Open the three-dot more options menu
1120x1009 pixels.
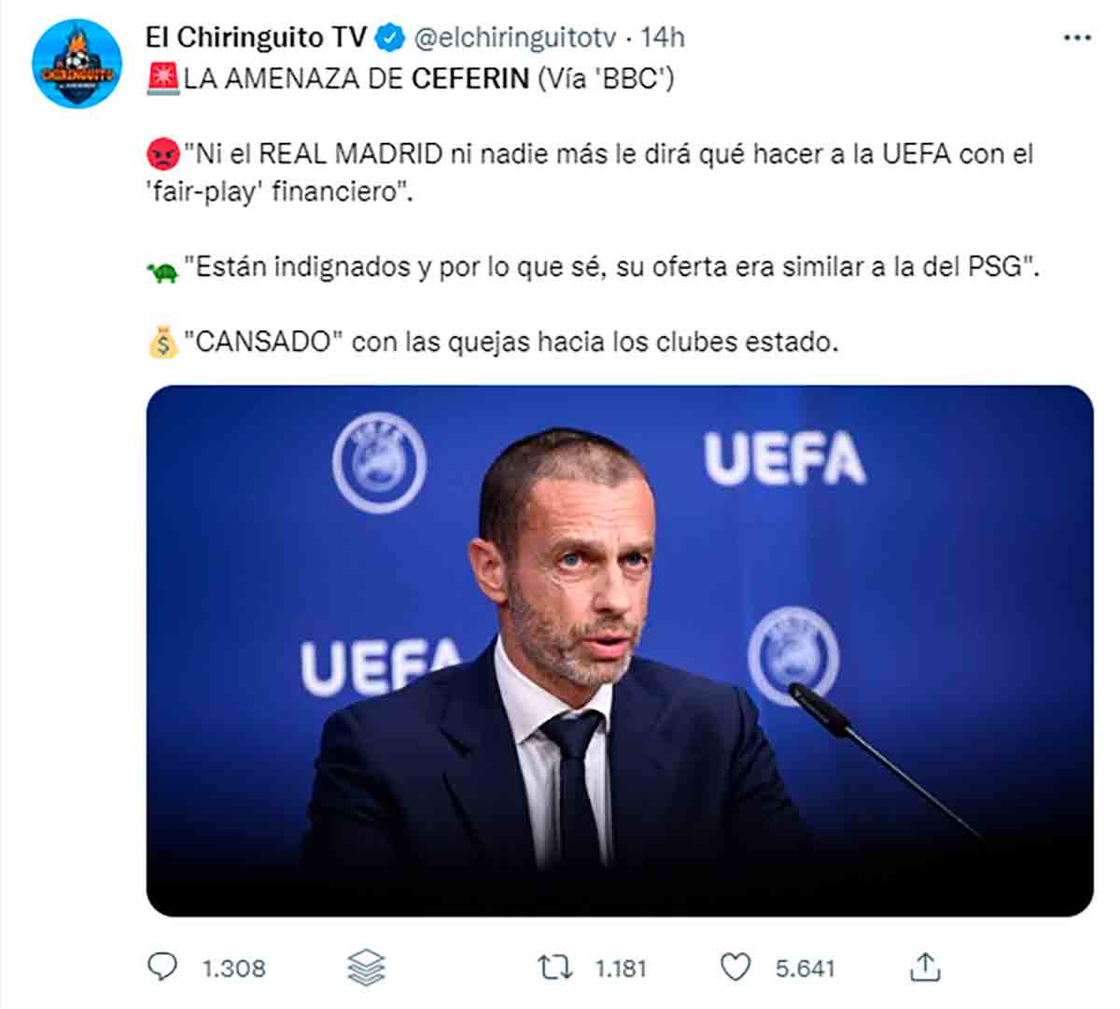pos(1077,38)
